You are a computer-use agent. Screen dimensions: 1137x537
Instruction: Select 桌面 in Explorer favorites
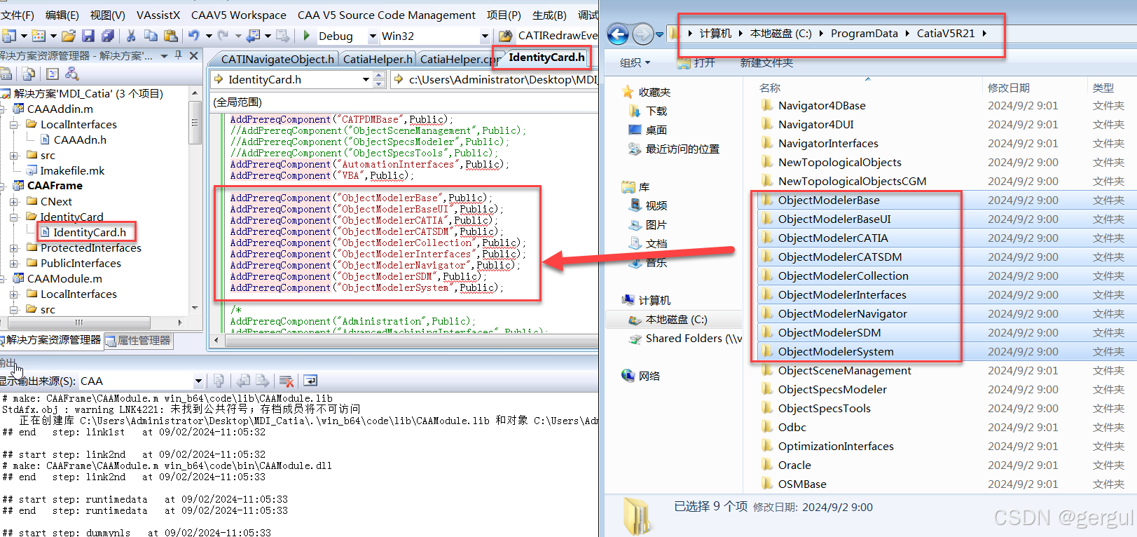click(656, 130)
